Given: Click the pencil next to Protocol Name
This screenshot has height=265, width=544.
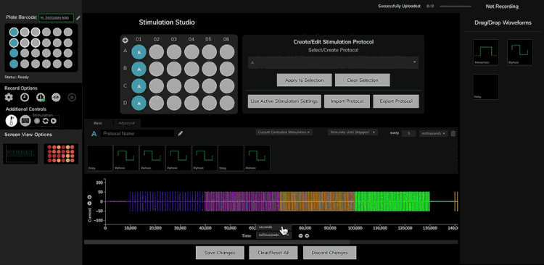Looking at the screenshot, I should (181, 133).
